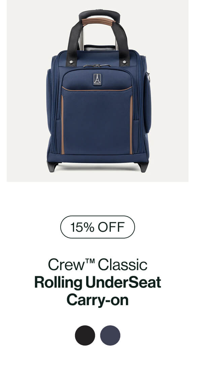202x386 pixels.
Task: Click the left black strap rivet
Action: 71,62
